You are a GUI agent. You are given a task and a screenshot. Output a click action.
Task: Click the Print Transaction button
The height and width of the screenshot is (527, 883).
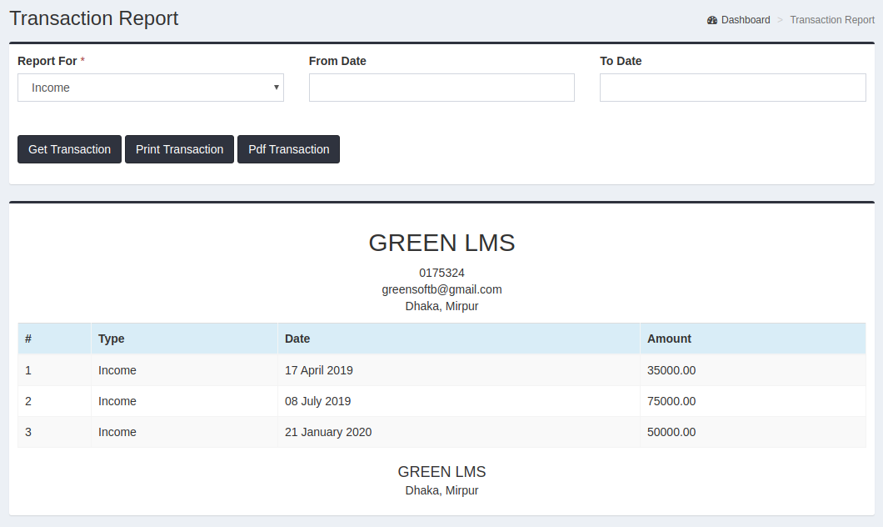pyautogui.click(x=179, y=149)
